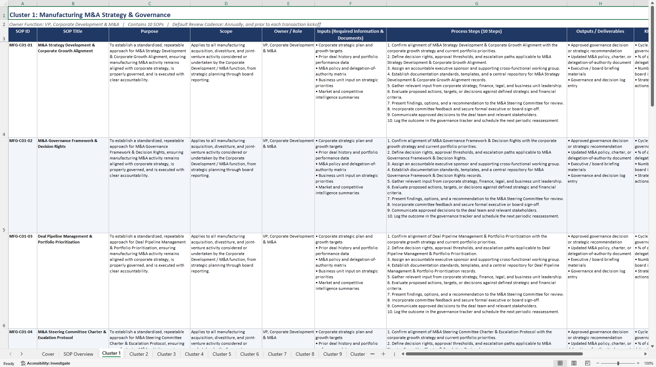Select row 1 header
656x367 pixels.
(x=4, y=13)
